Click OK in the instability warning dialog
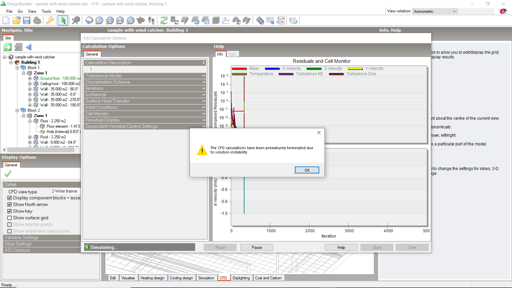Viewport: 512px width, 288px height. [x=307, y=170]
